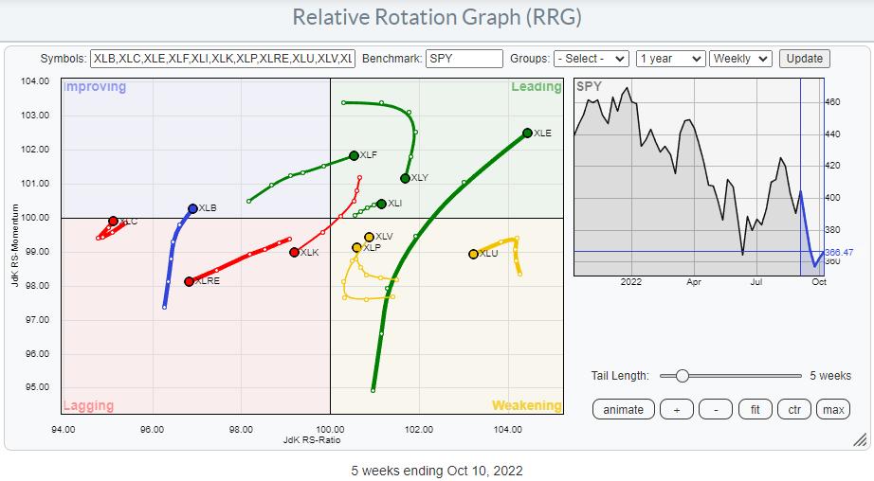
Task: Click the Benchmark SPY input field
Action: coord(464,59)
